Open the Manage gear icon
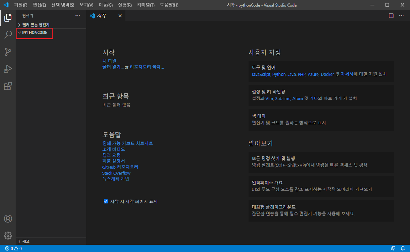This screenshot has width=410, height=252. [8, 236]
